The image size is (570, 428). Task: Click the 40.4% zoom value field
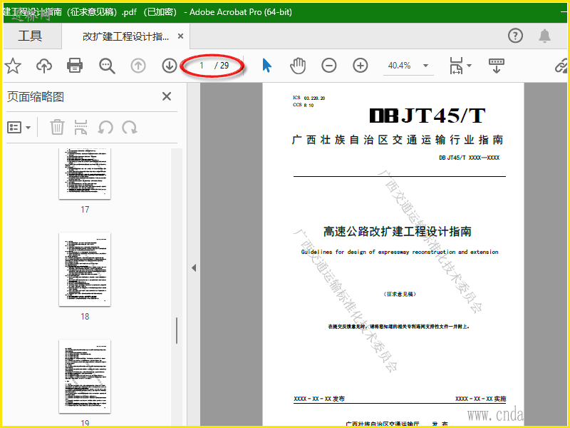[399, 66]
